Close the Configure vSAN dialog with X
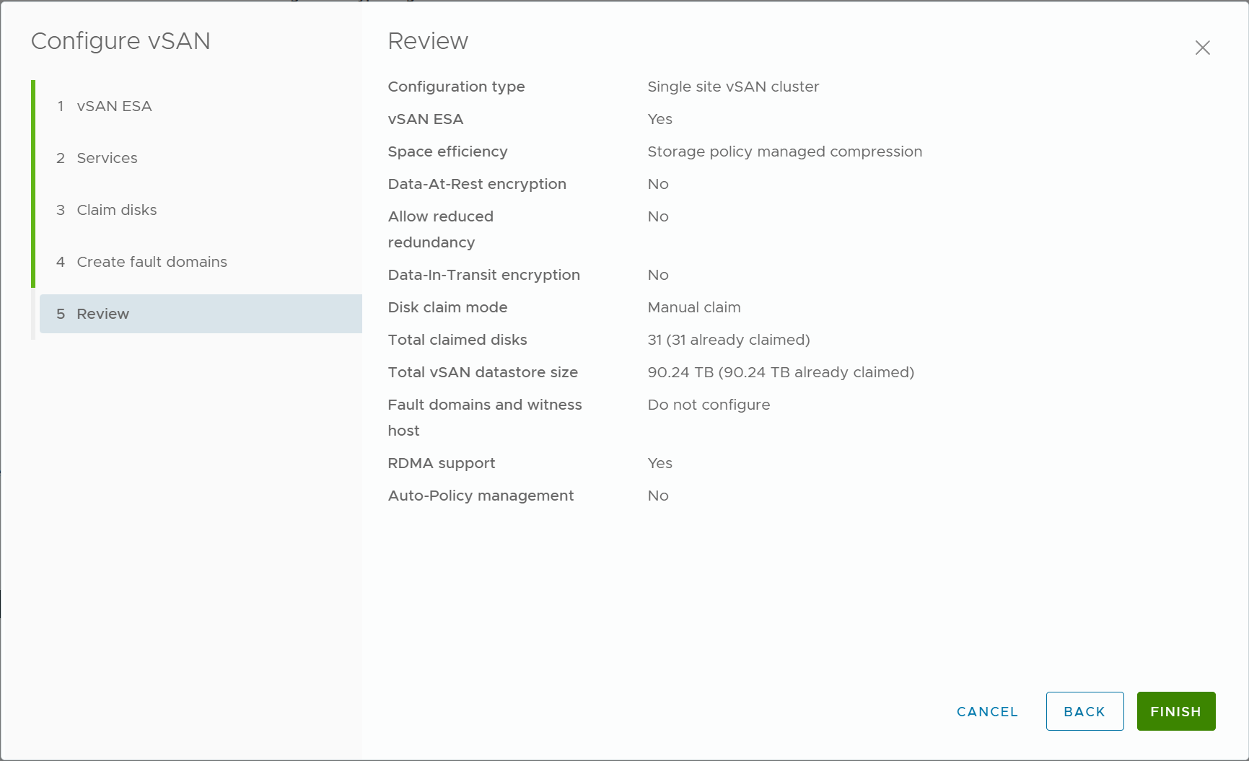Viewport: 1249px width, 761px height. point(1202,48)
